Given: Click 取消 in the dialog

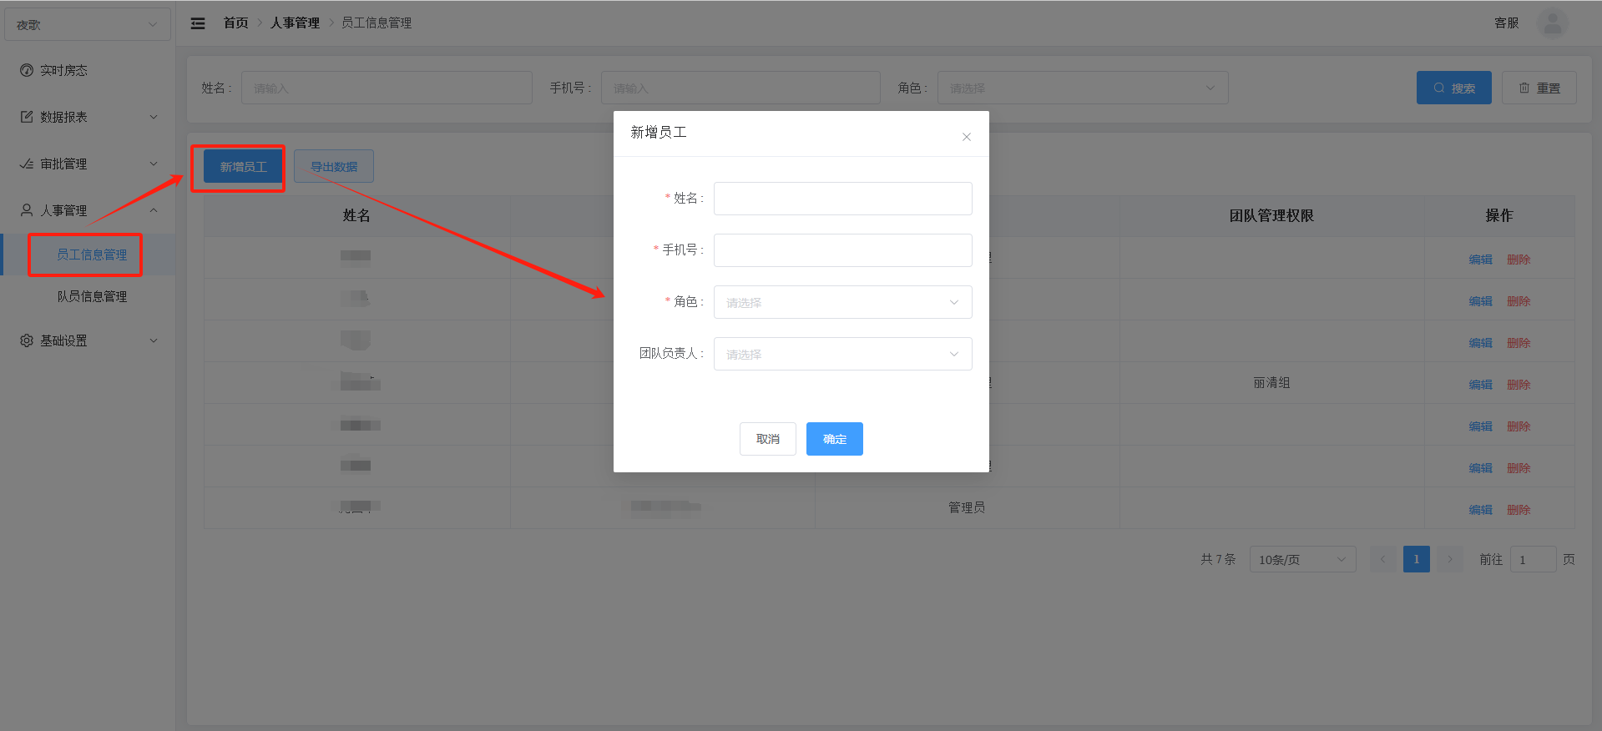Looking at the screenshot, I should click(x=767, y=439).
